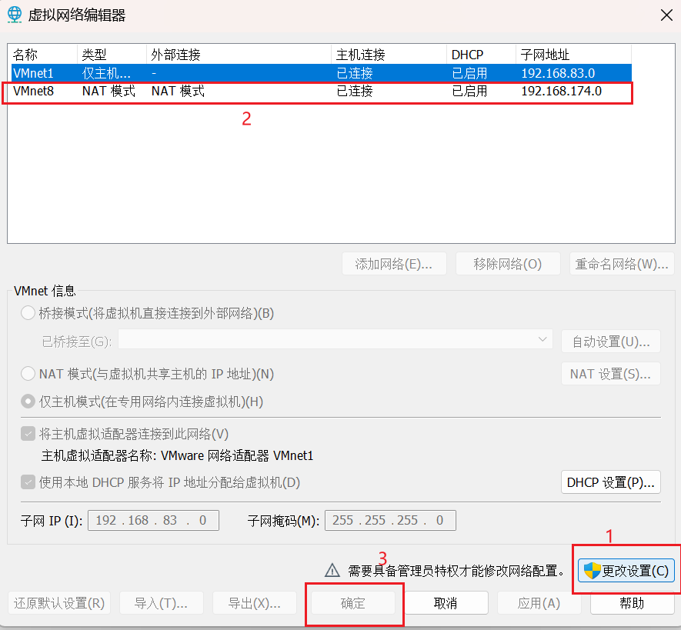Open the 已桥接至 dropdown
681x630 pixels.
coord(335,339)
